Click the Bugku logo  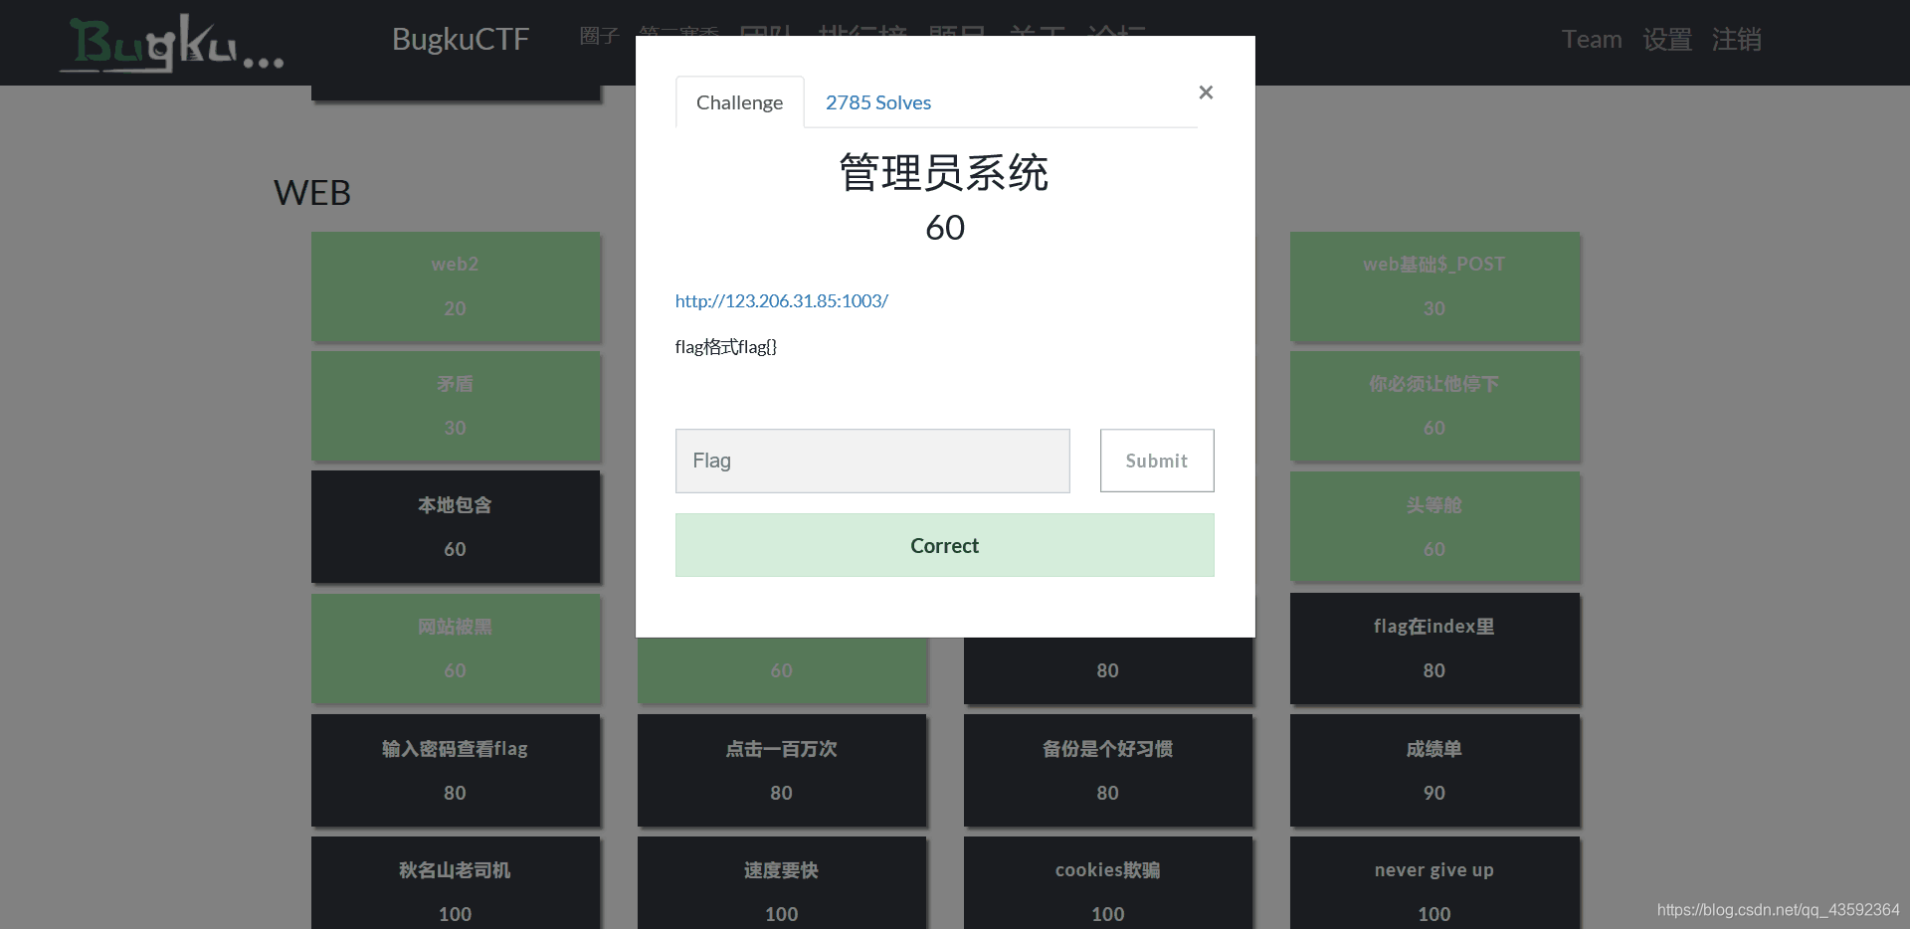click(x=171, y=43)
